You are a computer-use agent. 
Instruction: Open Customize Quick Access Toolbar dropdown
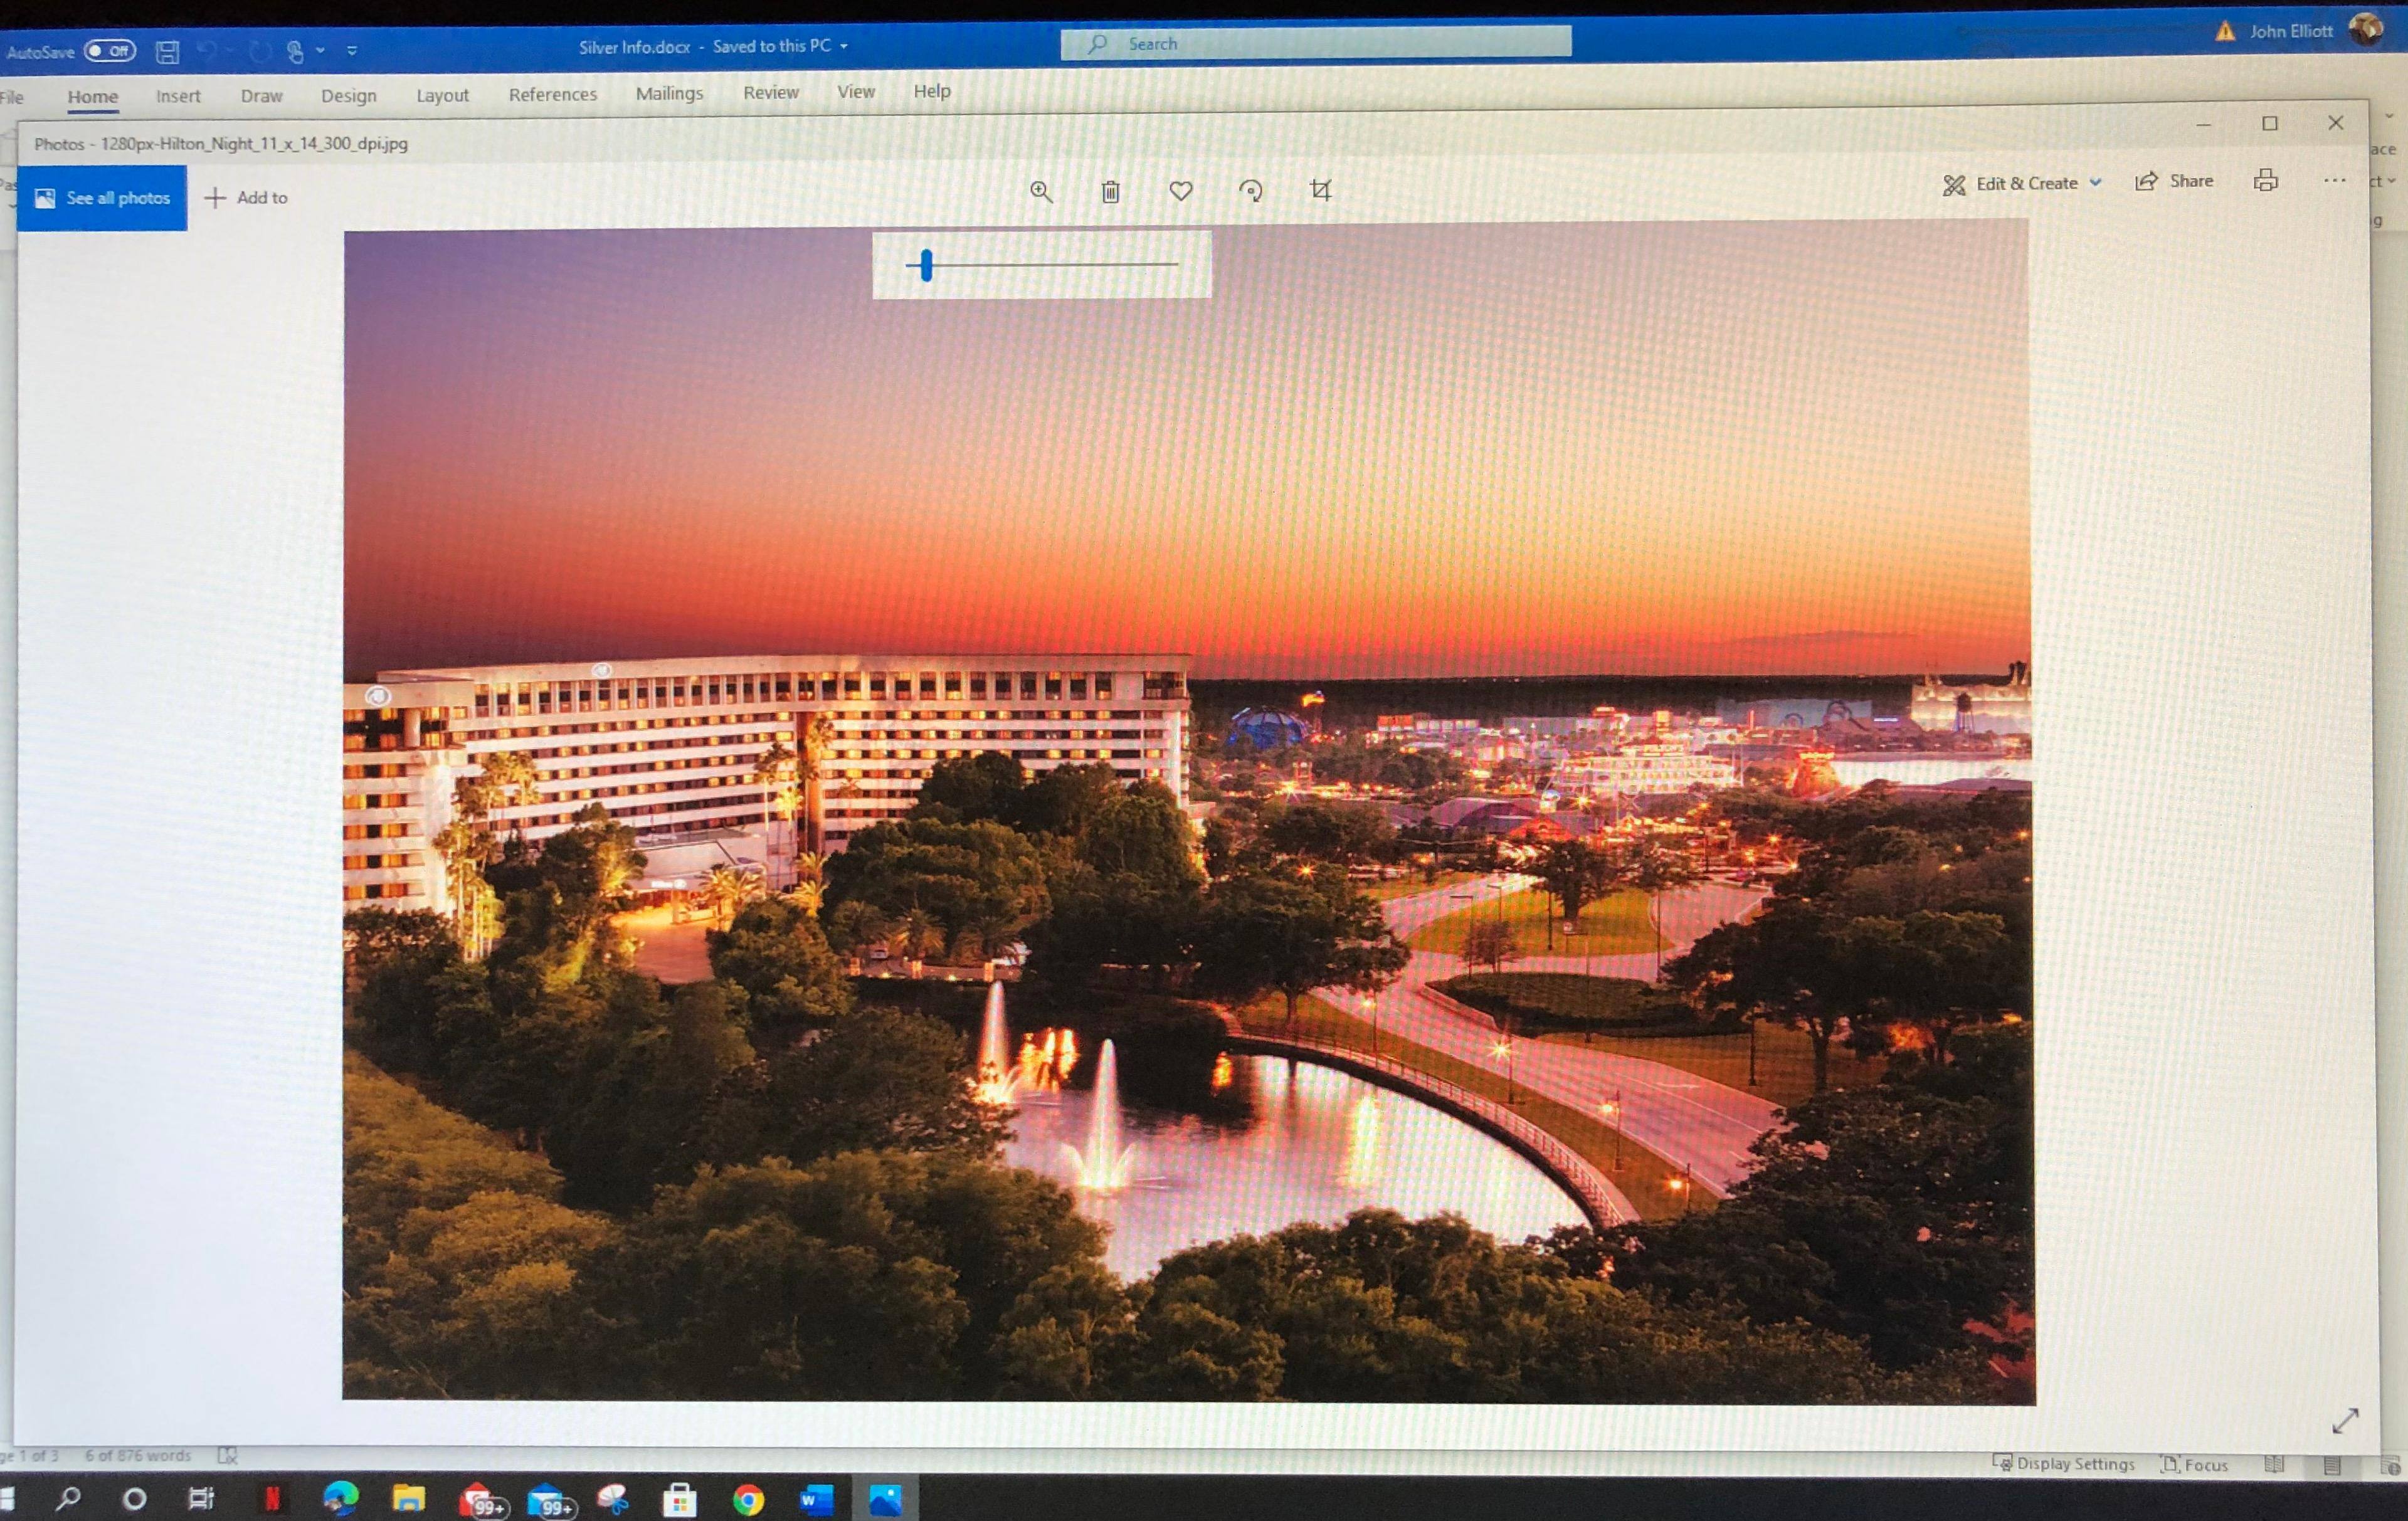[352, 50]
